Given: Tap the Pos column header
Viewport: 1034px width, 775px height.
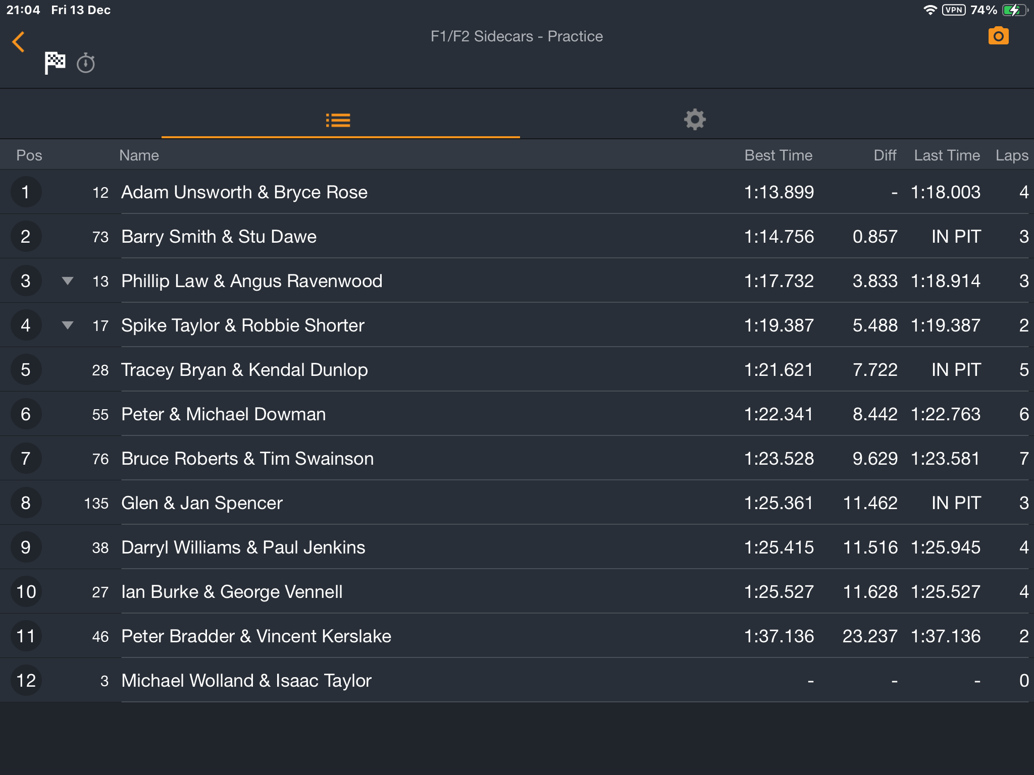Looking at the screenshot, I should coord(29,155).
